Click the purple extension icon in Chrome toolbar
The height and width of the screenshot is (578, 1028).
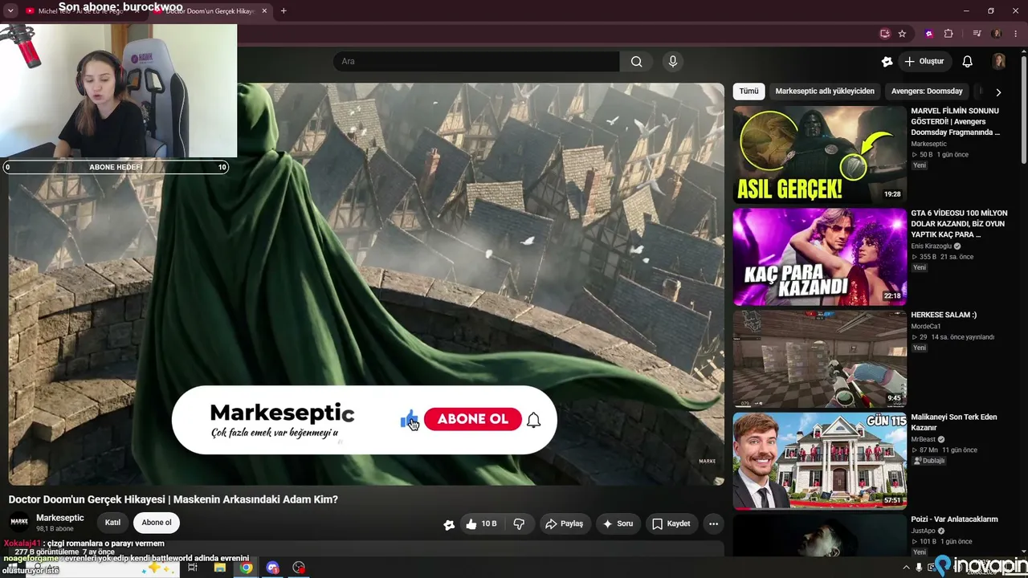tap(929, 34)
